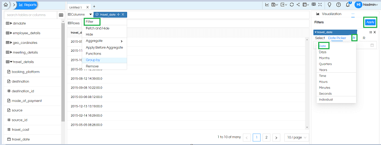Apply the filters
The image size is (381, 145).
point(370,22)
